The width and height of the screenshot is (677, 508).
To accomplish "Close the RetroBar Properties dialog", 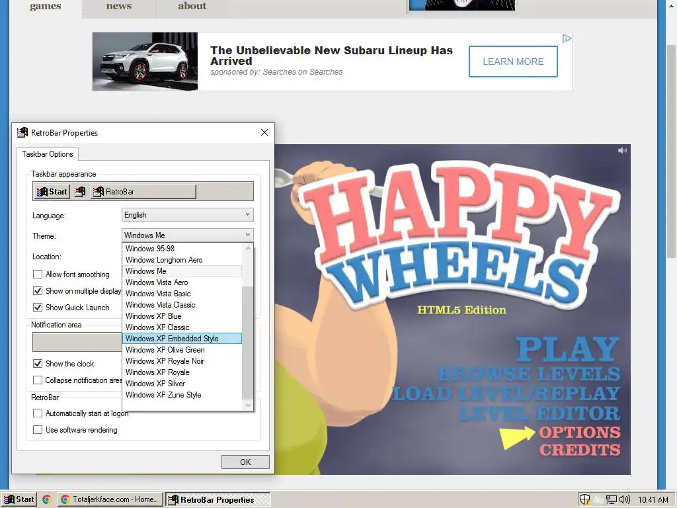I will click(x=264, y=132).
